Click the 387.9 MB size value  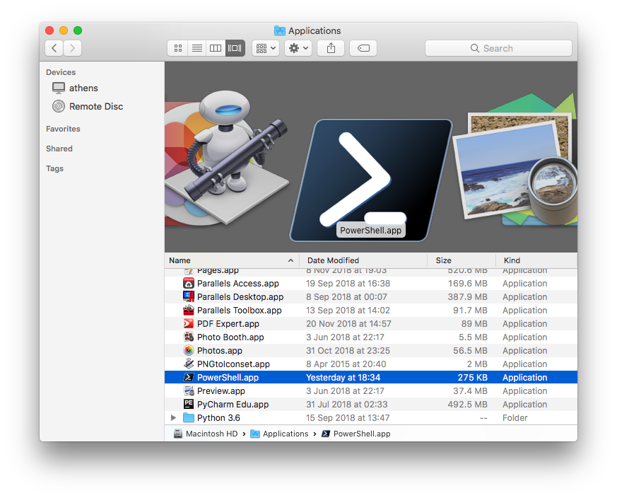[467, 297]
